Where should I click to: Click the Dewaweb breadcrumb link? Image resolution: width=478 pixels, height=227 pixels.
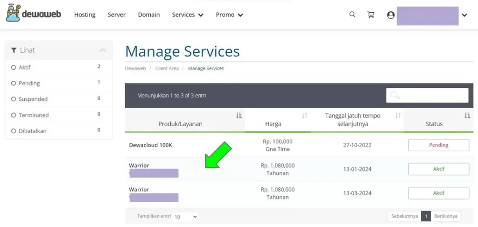pos(135,68)
